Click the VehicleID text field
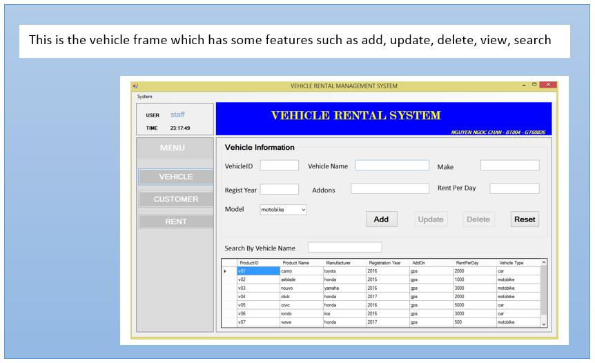595x363 pixels. pos(279,166)
